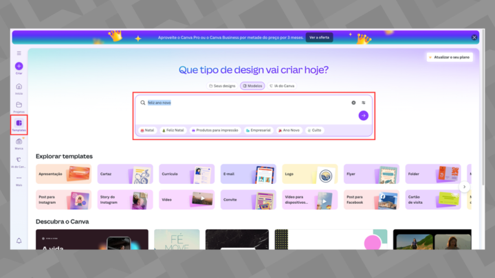Screen dimensions: 495x278
Task: Open the Vídeo template category
Action: pos(187,200)
